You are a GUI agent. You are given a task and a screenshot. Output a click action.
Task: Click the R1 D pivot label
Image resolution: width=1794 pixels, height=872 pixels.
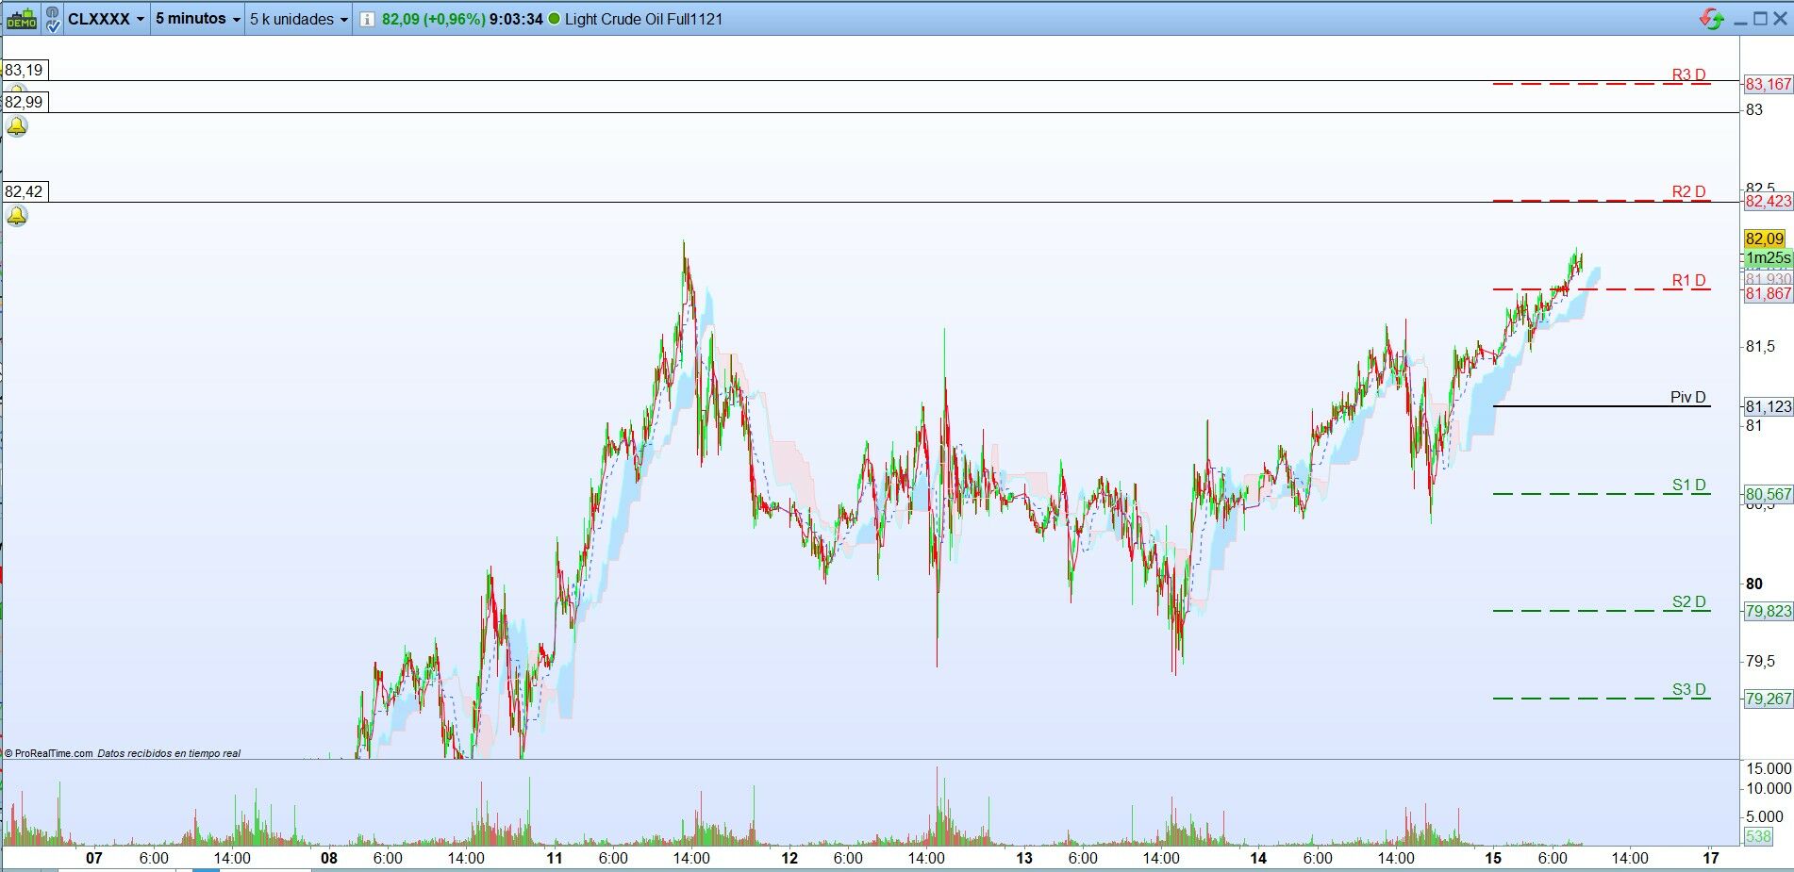1688,280
